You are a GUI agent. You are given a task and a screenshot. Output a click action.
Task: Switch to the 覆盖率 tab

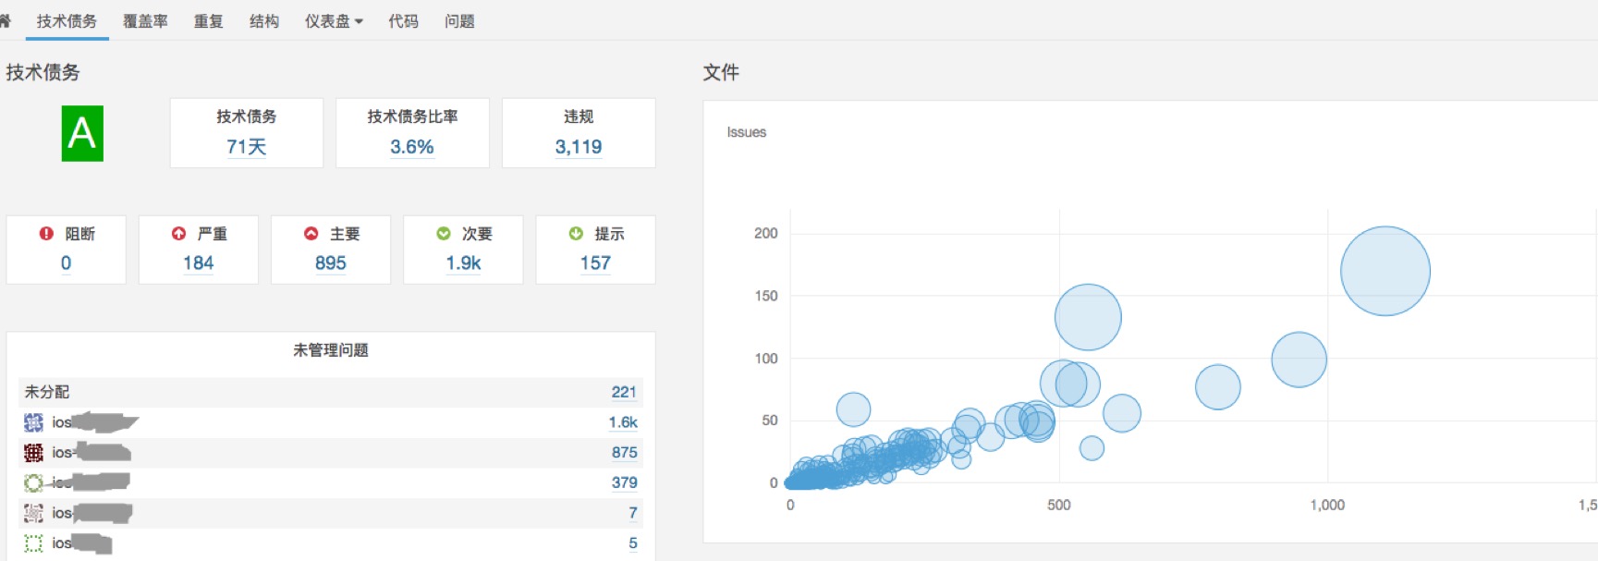tap(145, 21)
